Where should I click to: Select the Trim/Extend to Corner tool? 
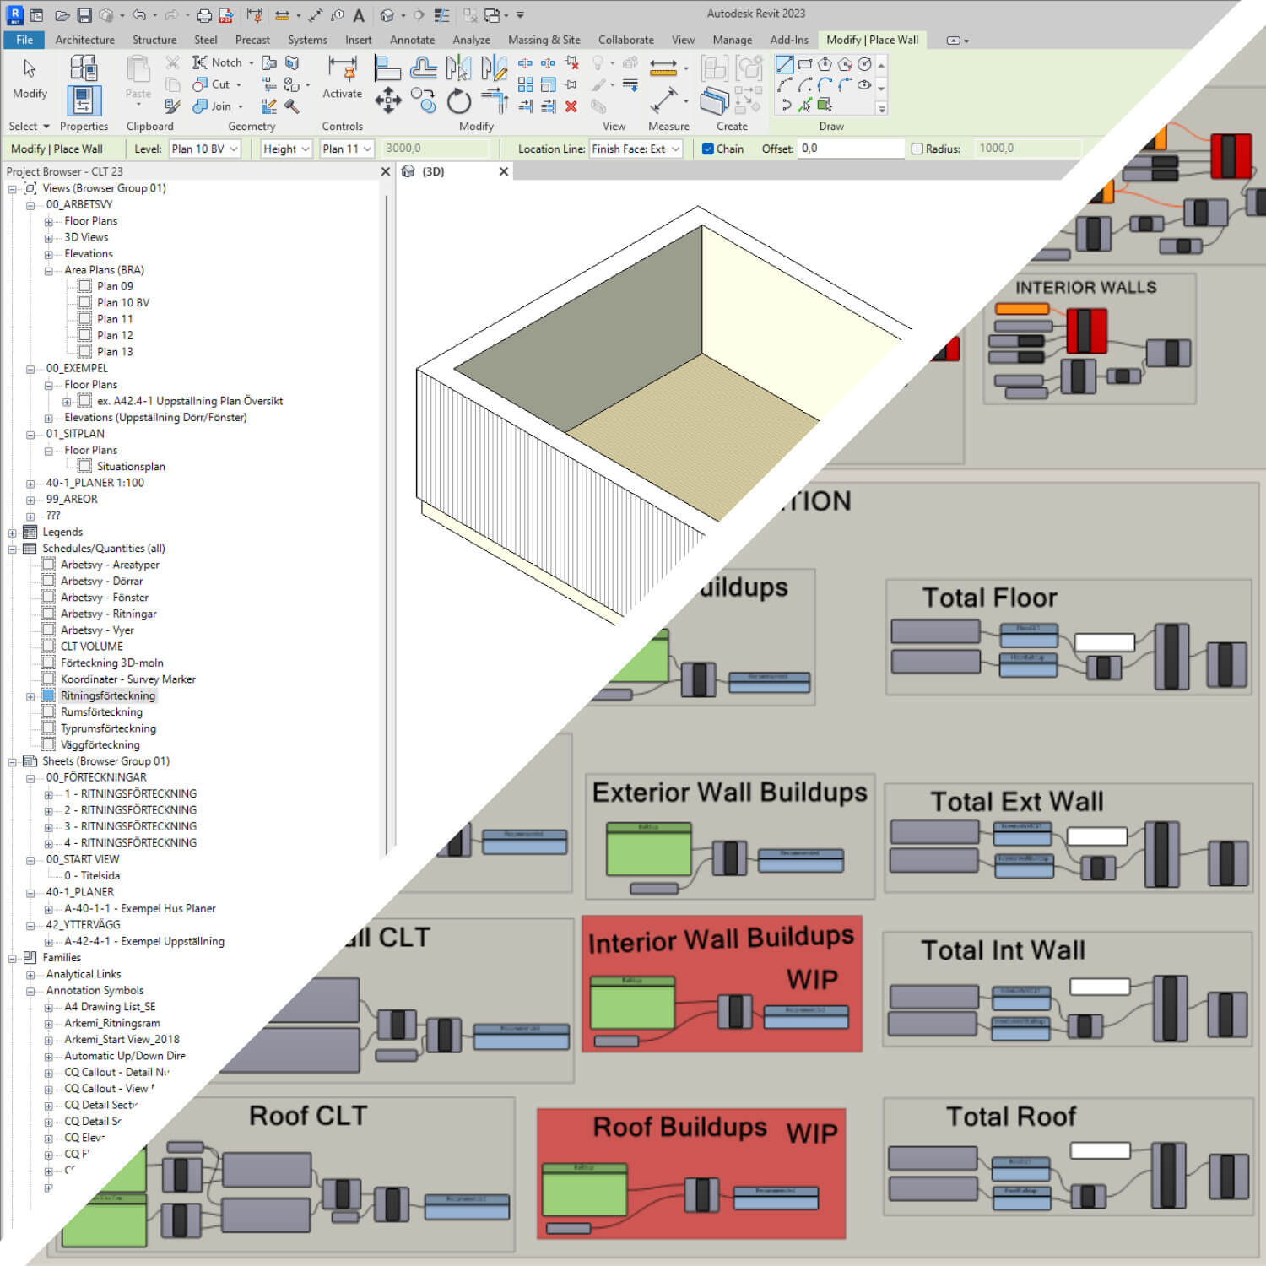495,100
